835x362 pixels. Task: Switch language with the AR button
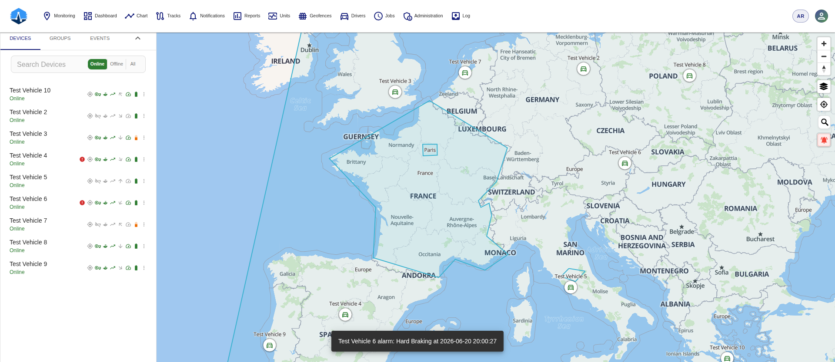[x=801, y=16]
